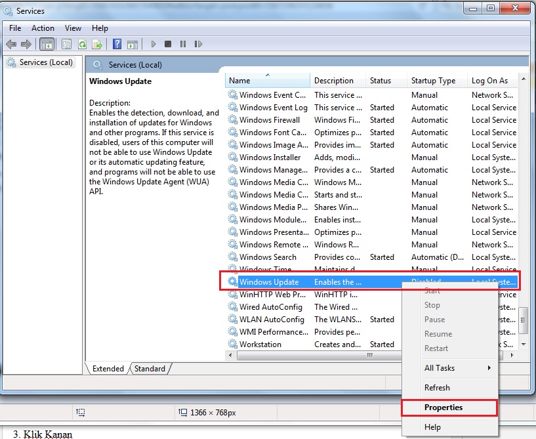Image resolution: width=536 pixels, height=439 pixels.
Task: Switch to the Extended tab
Action: (108, 369)
